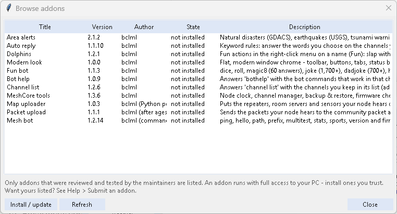397x214 pixels.
Task: Click version 1.2.14 of Mesh bot
Action: tap(95, 121)
